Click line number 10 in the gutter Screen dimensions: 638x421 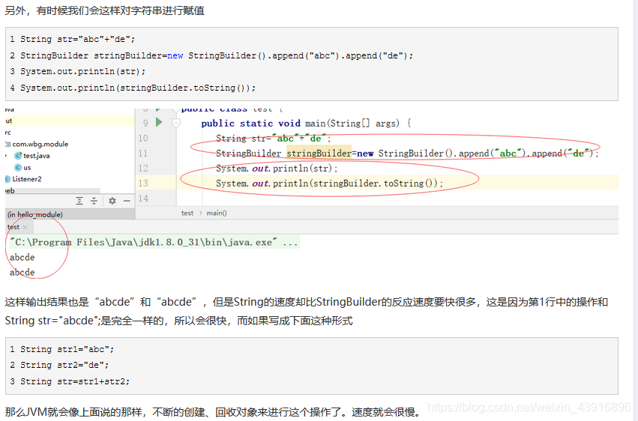[143, 138]
